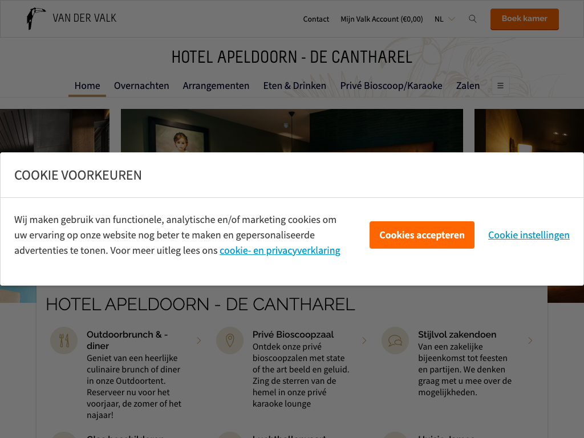Viewport: 584px width, 438px height.
Task: Click the Van der Valk toucan logo
Action: pyautogui.click(x=36, y=19)
